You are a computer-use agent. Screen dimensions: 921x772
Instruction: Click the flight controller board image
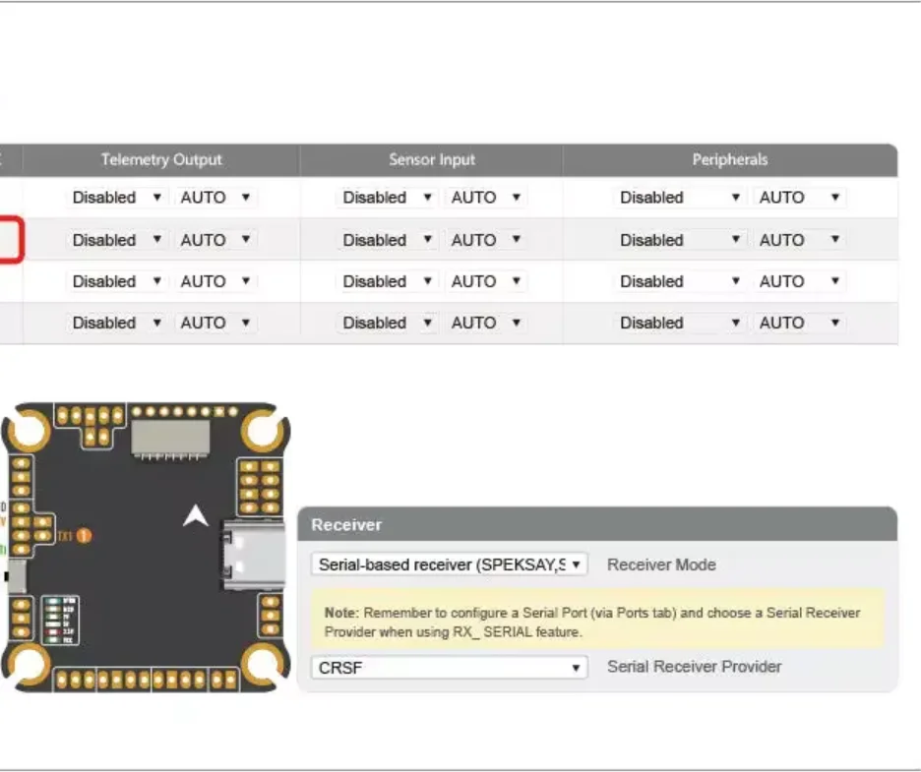pos(146,547)
